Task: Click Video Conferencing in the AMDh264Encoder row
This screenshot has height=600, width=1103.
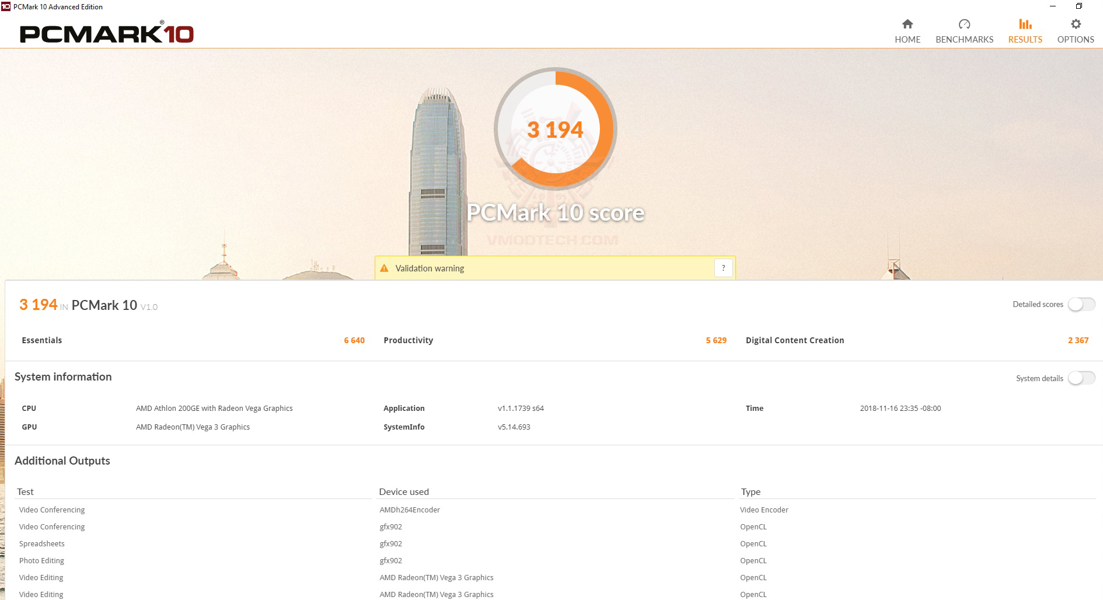Action: (x=52, y=510)
